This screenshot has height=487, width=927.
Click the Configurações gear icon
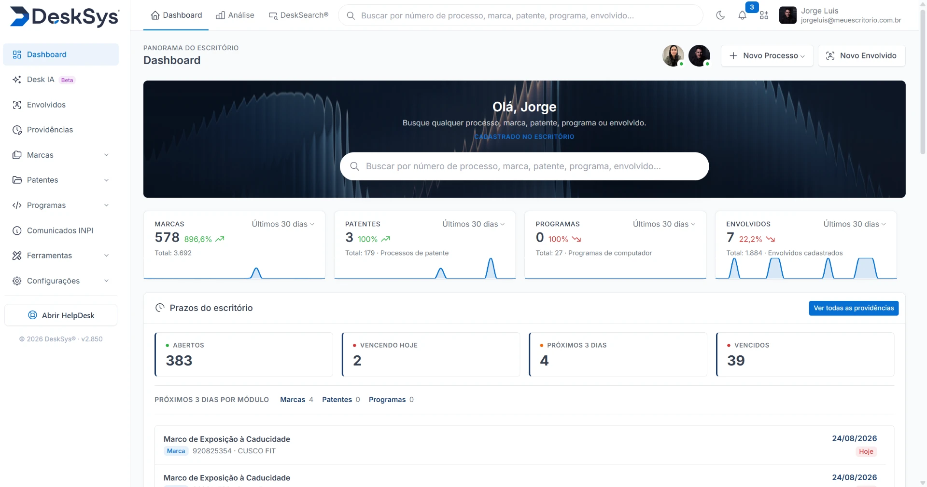(17, 281)
